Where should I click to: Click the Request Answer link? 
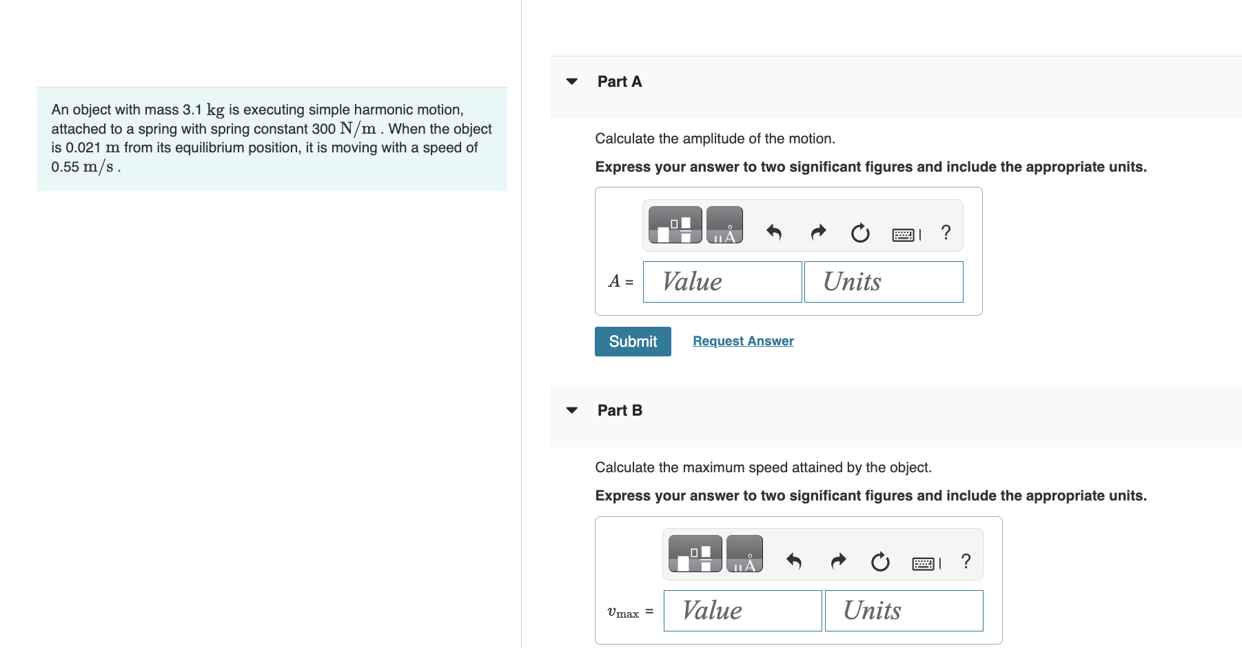[742, 341]
